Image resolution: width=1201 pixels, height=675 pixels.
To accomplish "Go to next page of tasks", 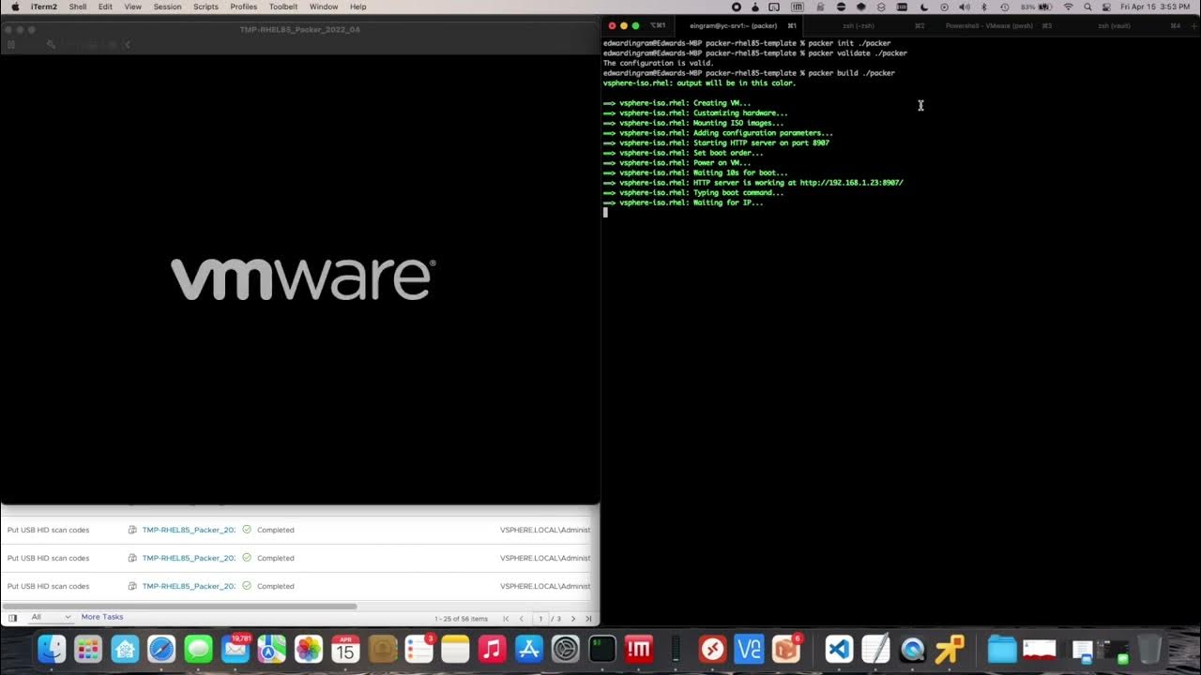I will point(573,619).
